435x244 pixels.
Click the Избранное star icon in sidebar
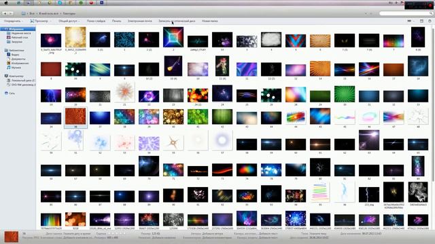pos(6,29)
